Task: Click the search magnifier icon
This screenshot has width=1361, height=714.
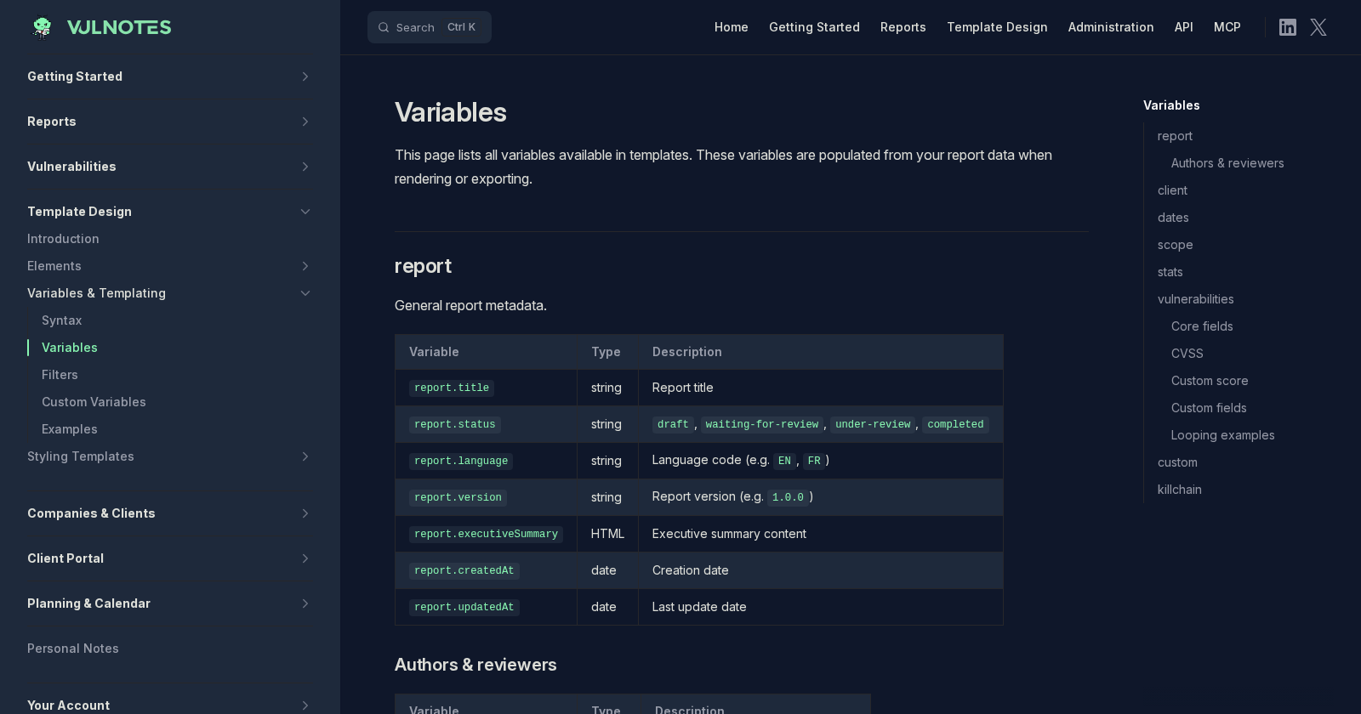Action: (384, 27)
